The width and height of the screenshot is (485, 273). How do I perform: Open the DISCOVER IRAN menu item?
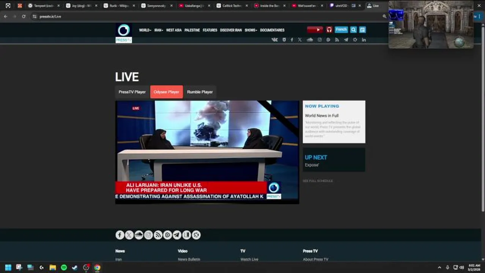[x=231, y=30]
